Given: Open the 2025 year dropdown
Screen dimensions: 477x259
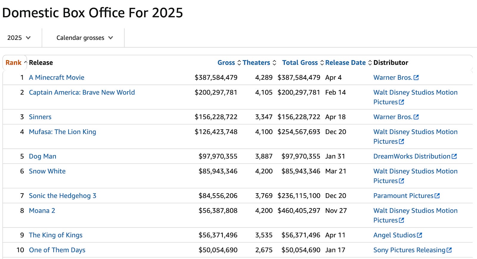Looking at the screenshot, I should click(19, 38).
